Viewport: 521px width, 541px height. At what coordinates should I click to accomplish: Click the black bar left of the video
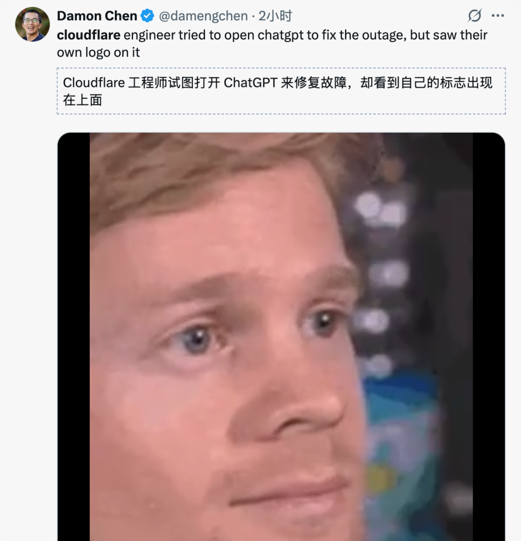[x=74, y=337]
